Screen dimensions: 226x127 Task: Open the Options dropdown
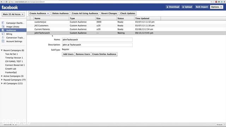point(216,7)
